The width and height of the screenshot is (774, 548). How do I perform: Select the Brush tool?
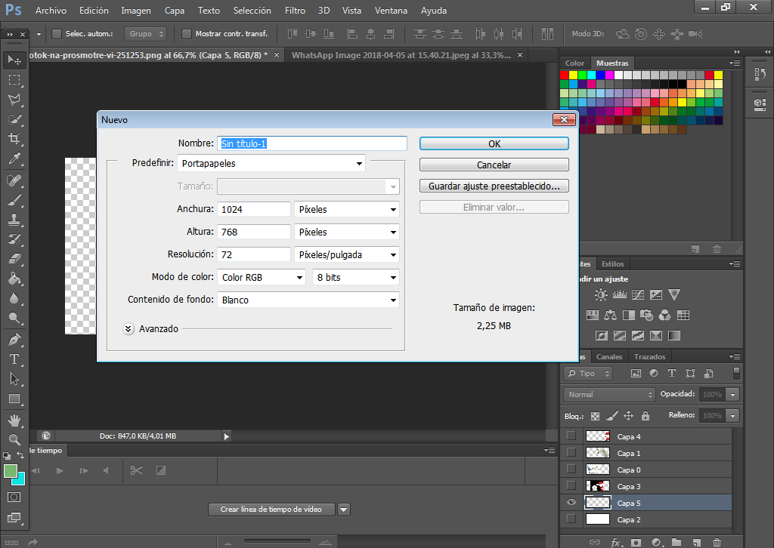[14, 200]
